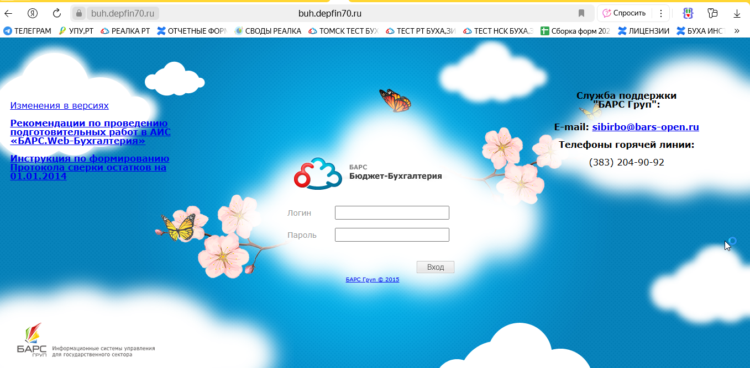Open the purple extension icon

pyautogui.click(x=688, y=13)
